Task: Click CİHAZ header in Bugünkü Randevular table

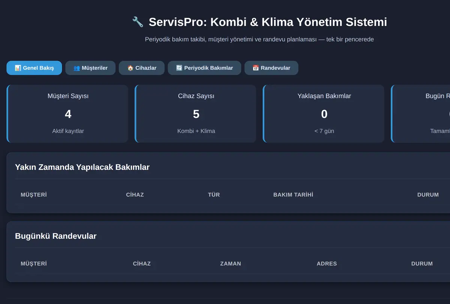Action: (x=142, y=264)
